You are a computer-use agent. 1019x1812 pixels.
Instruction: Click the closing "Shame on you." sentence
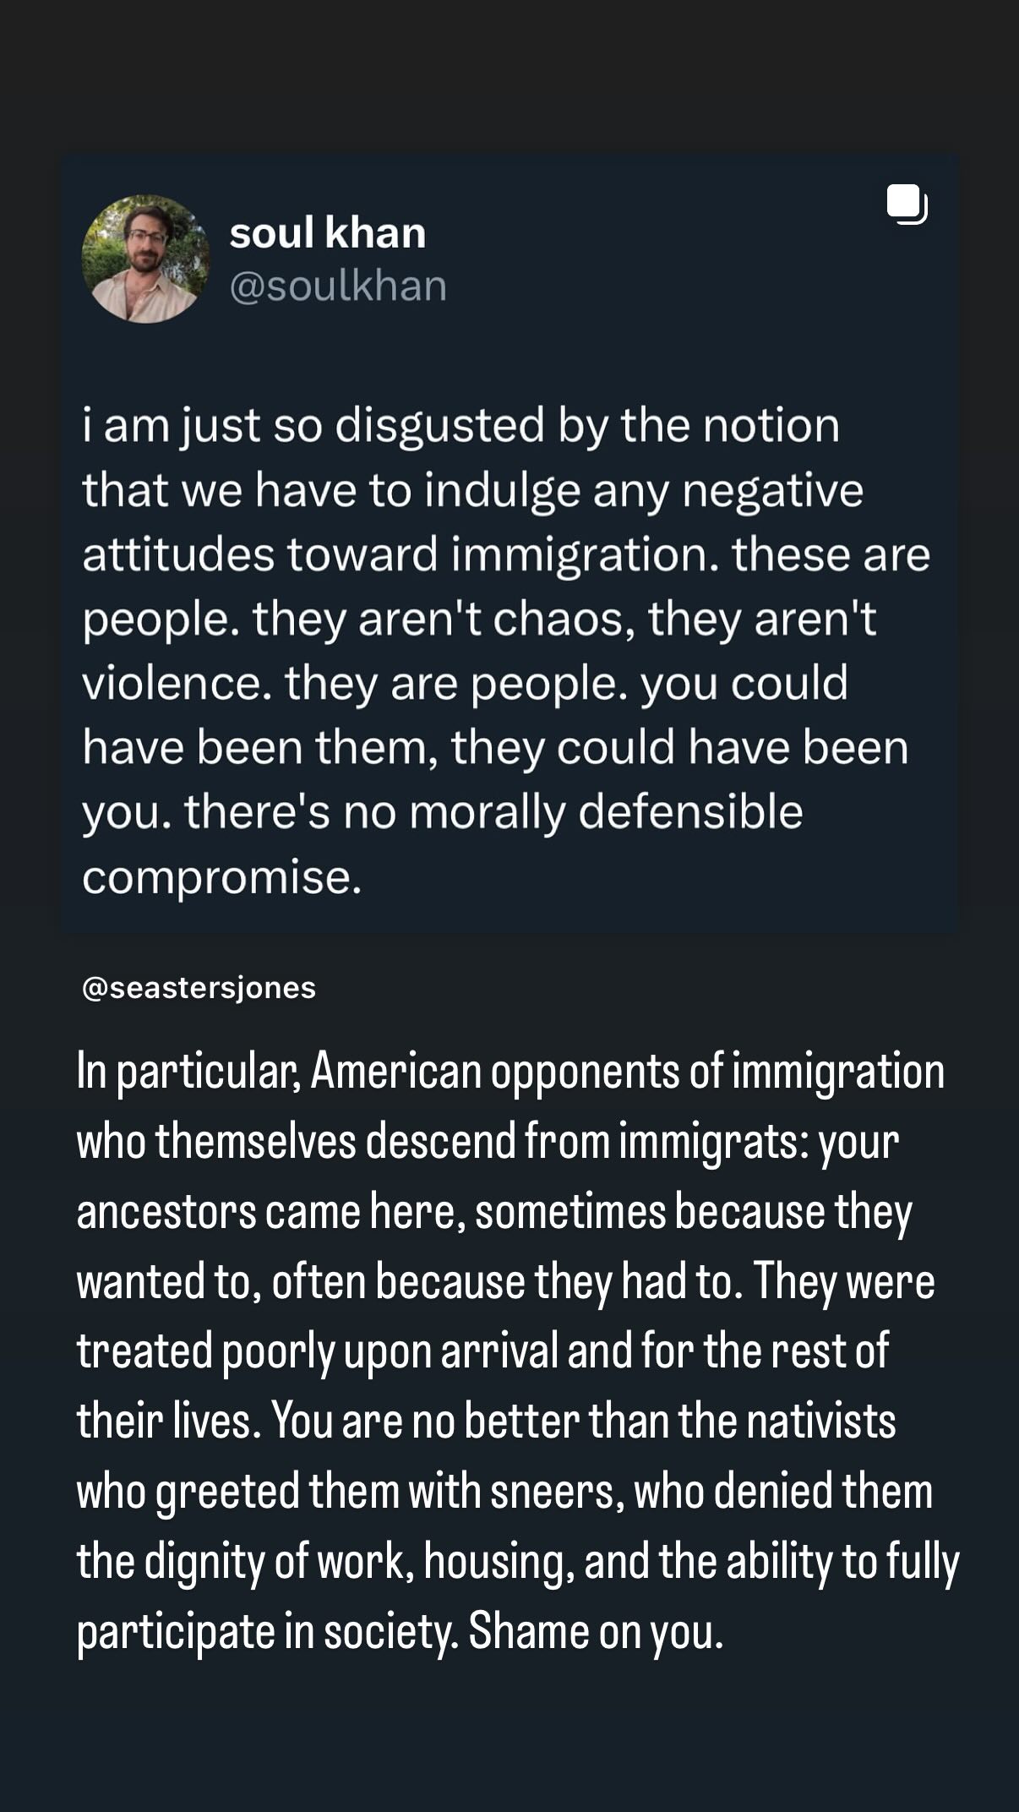click(x=596, y=1630)
